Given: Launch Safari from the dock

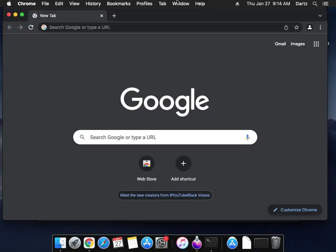Looking at the screenshot, I should click(x=103, y=243).
